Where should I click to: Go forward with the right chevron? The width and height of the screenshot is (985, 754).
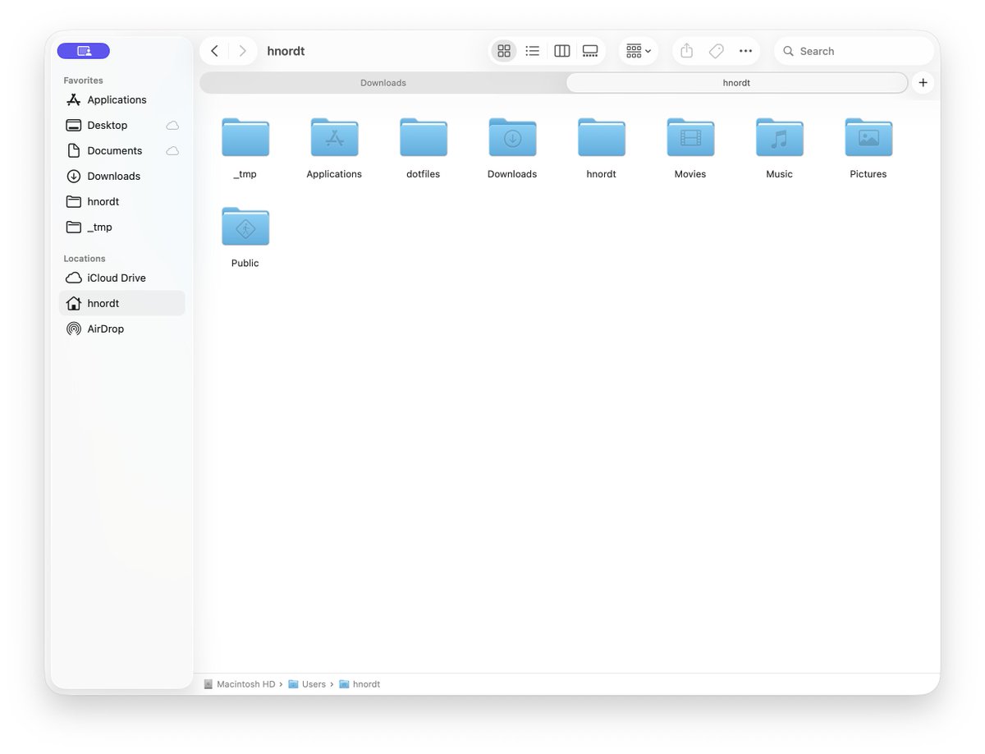tap(242, 51)
